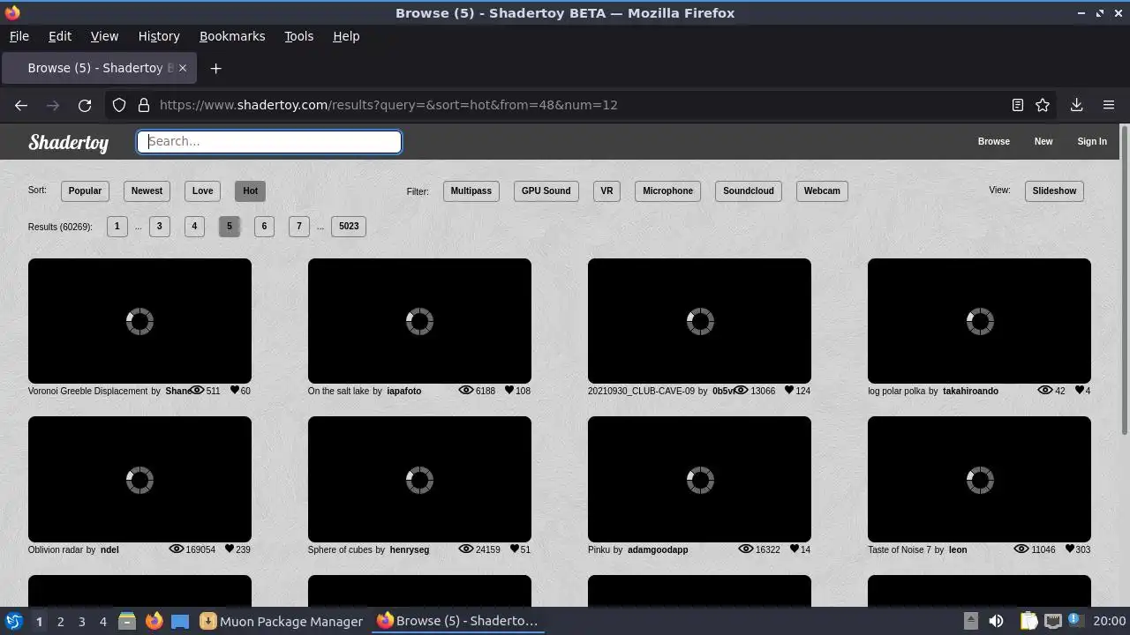Open the Pinku shader thumbnail
Viewport: 1130px width, 635px height.
[699, 479]
